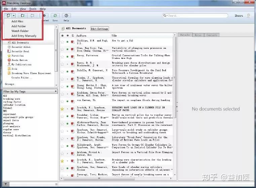Open the search options magnifier dropdown

(165, 15)
